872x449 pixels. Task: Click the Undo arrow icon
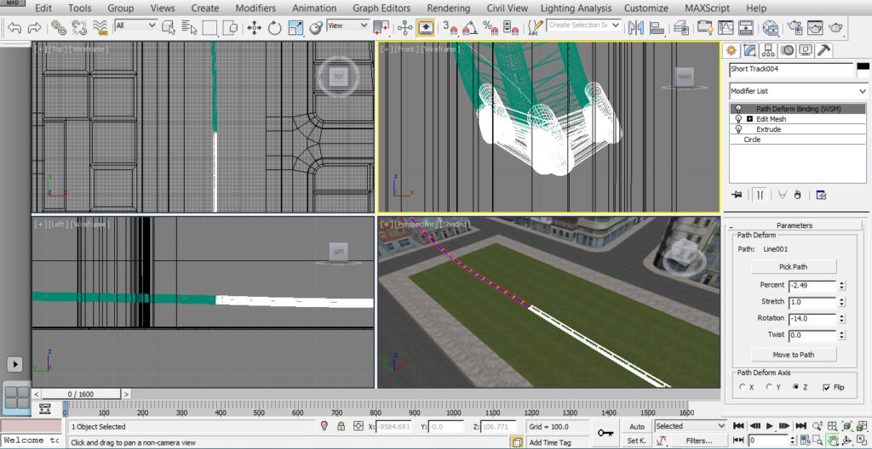coord(14,27)
